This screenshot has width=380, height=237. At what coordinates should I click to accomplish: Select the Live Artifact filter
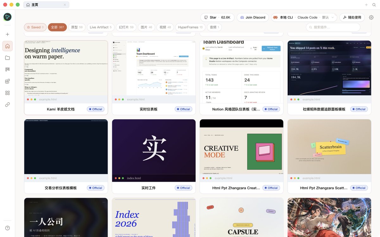click(x=101, y=27)
